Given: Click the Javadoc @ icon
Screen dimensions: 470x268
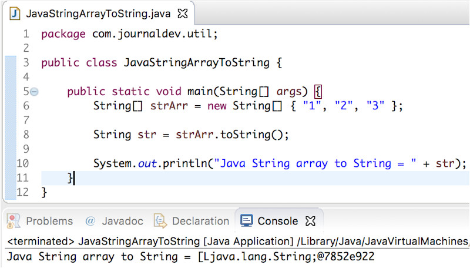Looking at the screenshot, I should coord(90,221).
